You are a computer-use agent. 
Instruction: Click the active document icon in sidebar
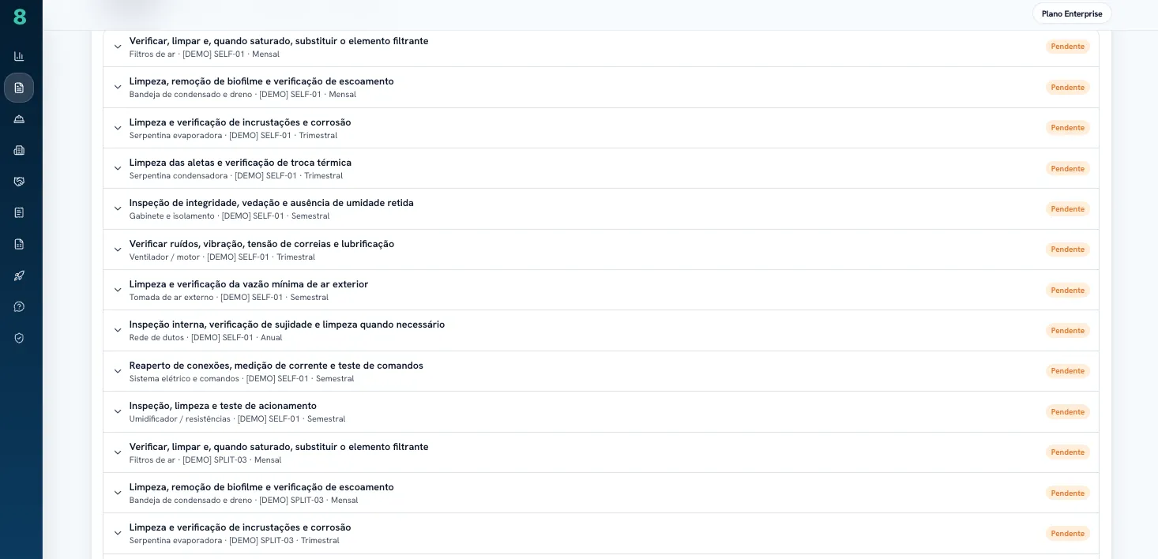[x=19, y=88]
